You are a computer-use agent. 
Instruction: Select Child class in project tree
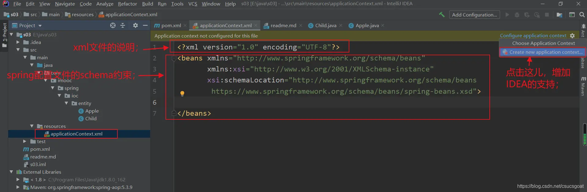[87, 118]
